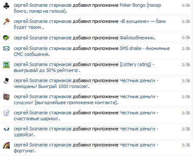Viewport: 193px width, 157px height.
Task: Open the Файлообменник application link
Action: click(137, 38)
